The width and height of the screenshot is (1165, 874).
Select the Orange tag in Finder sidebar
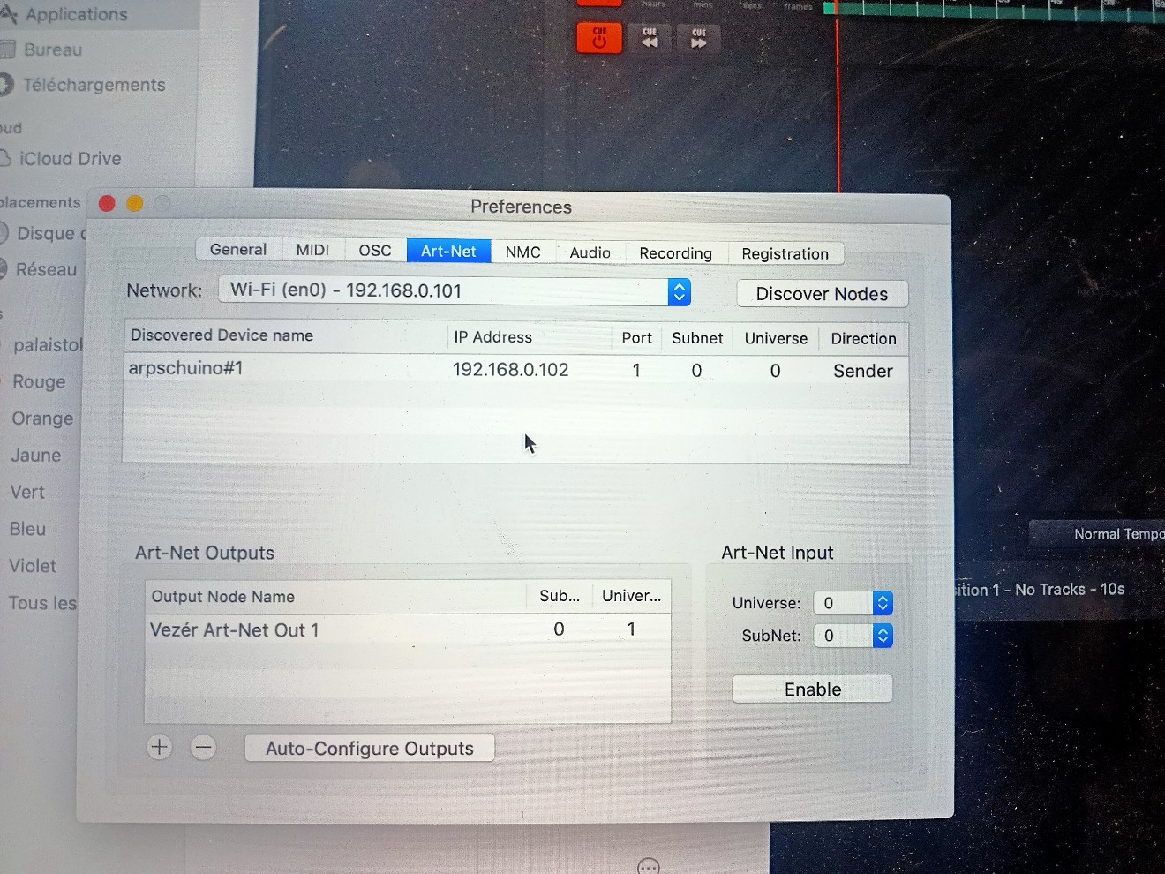(42, 418)
